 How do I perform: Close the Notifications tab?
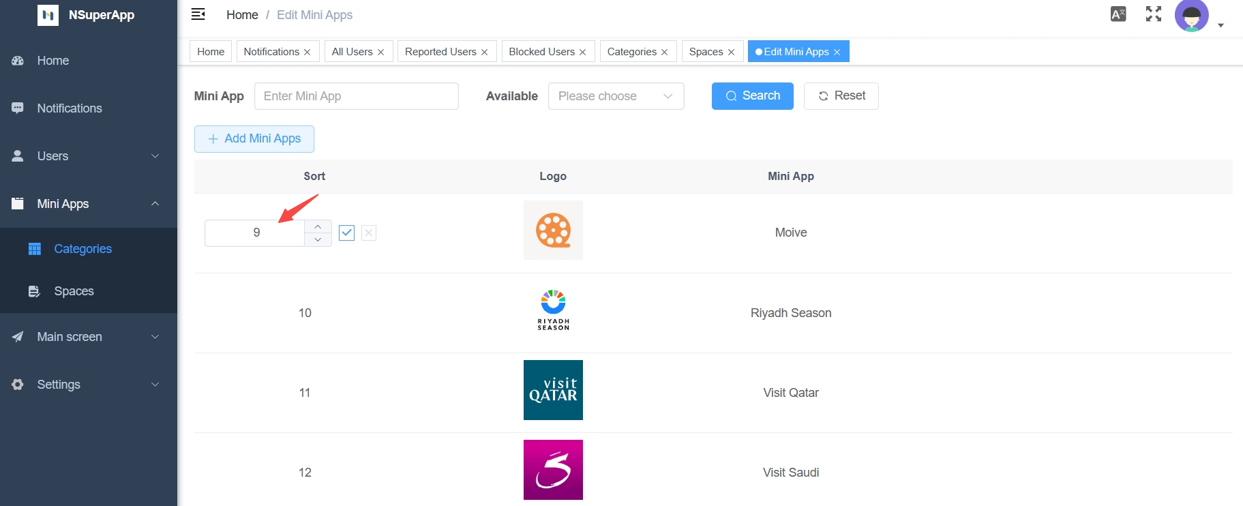(x=308, y=53)
